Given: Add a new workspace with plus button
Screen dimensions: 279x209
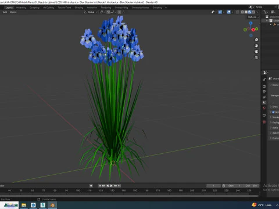Looking at the screenshot, I should (166, 8).
